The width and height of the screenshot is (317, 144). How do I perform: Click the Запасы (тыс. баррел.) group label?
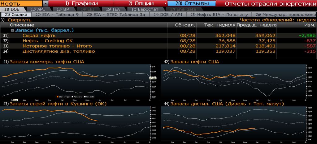[44, 30]
